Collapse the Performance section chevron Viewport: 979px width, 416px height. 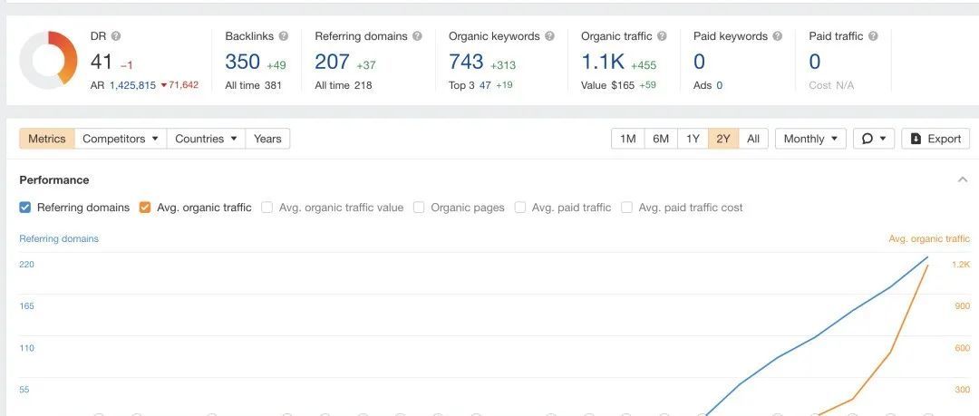(962, 179)
